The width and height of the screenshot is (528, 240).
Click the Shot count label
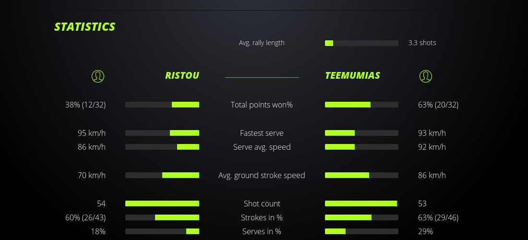(x=262, y=204)
